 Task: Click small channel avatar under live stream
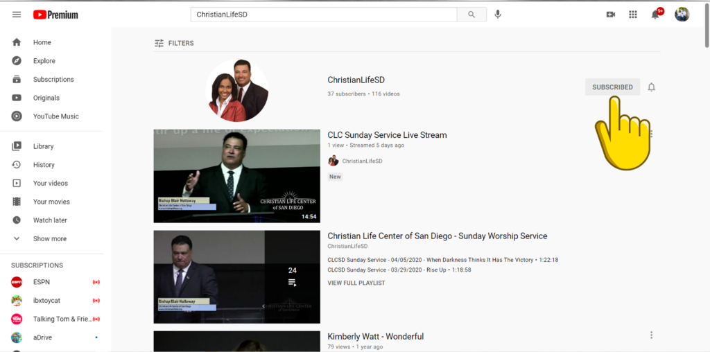pyautogui.click(x=334, y=161)
